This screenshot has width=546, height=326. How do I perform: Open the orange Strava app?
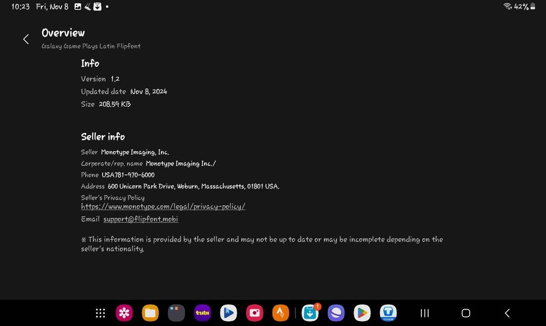281,313
